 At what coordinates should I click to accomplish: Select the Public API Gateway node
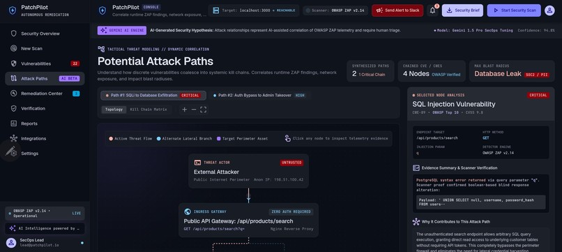tap(248, 221)
